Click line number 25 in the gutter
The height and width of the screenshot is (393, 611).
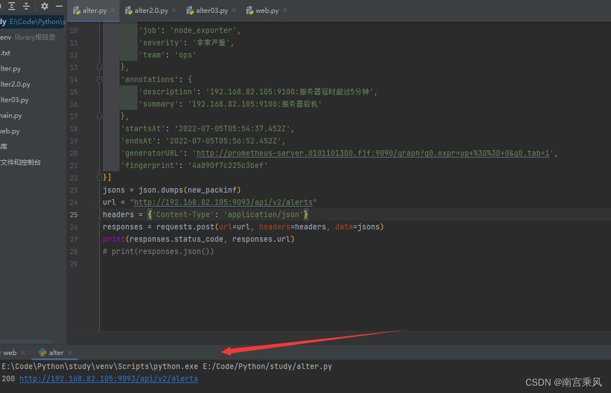pyautogui.click(x=74, y=214)
